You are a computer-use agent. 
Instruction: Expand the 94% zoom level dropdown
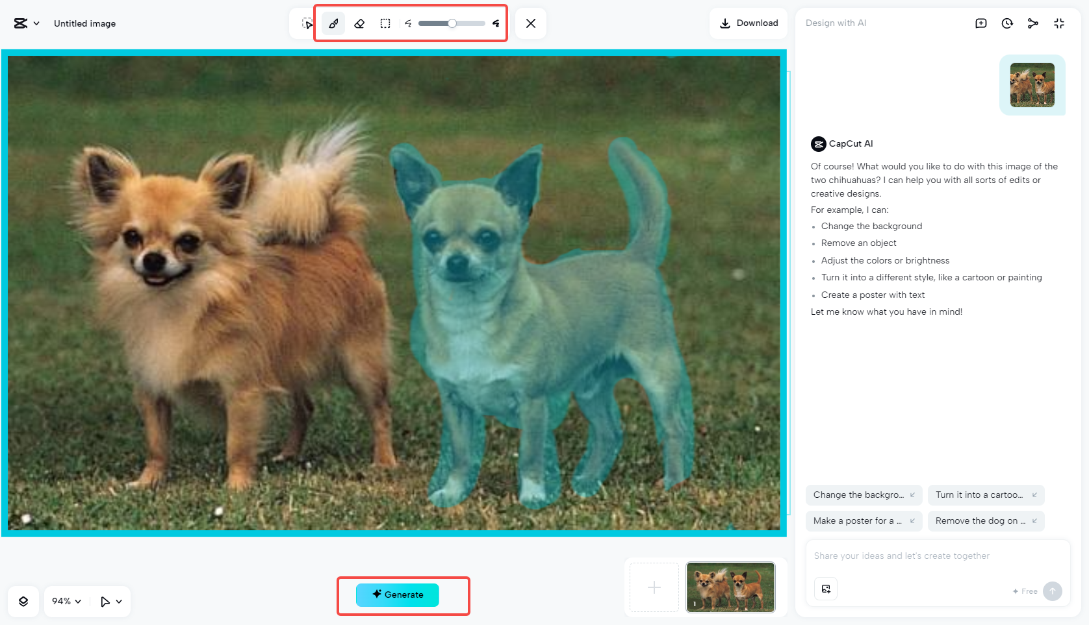66,602
